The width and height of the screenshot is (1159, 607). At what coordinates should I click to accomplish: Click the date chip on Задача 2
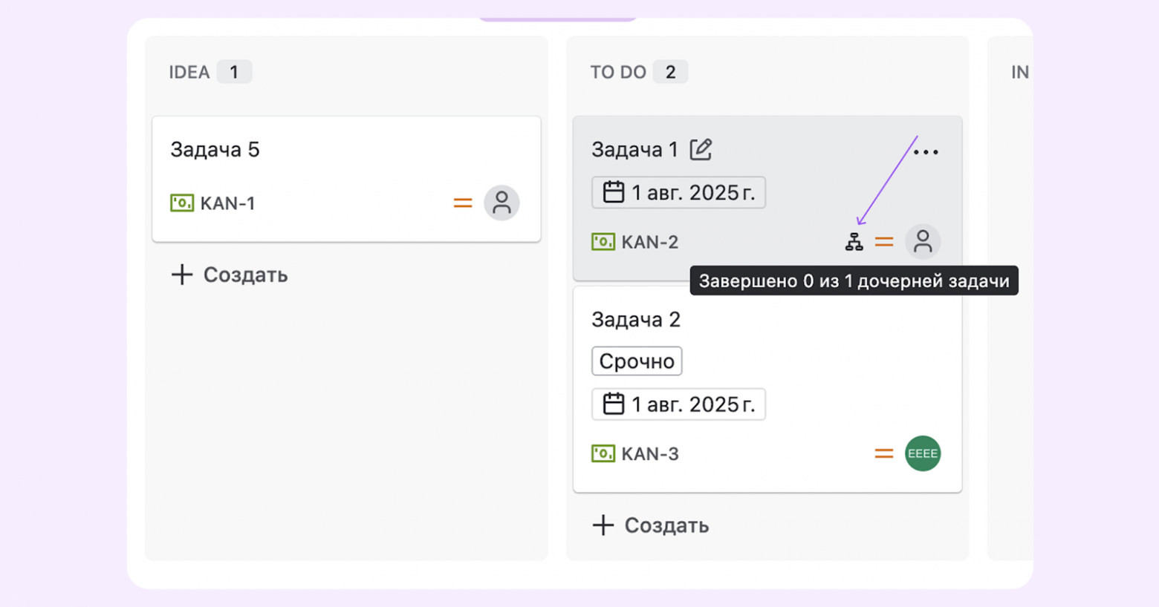click(678, 404)
